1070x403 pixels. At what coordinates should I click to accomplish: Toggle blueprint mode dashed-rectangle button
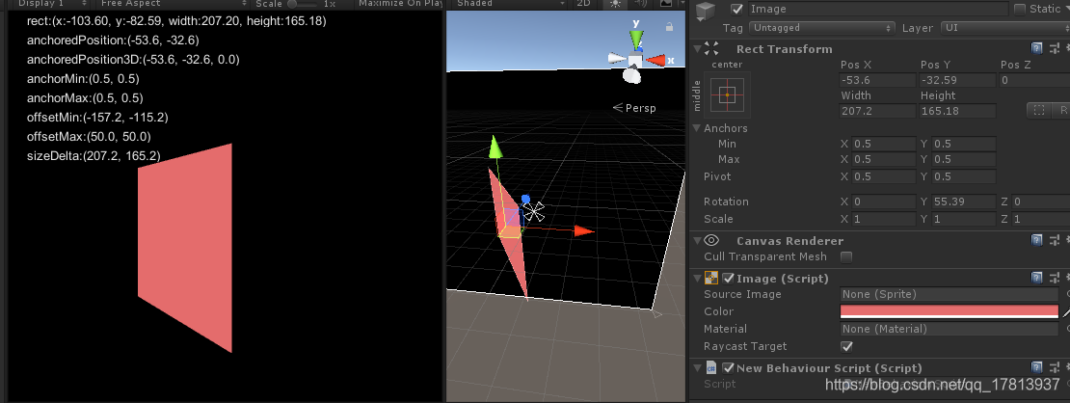coord(1038,111)
